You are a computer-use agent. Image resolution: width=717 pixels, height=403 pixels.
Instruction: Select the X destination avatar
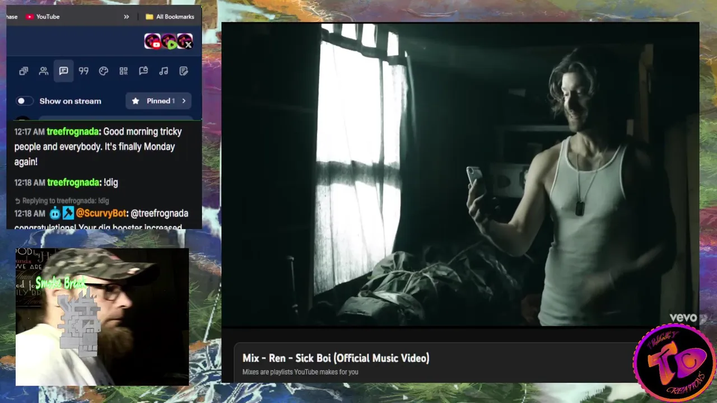[x=185, y=41]
